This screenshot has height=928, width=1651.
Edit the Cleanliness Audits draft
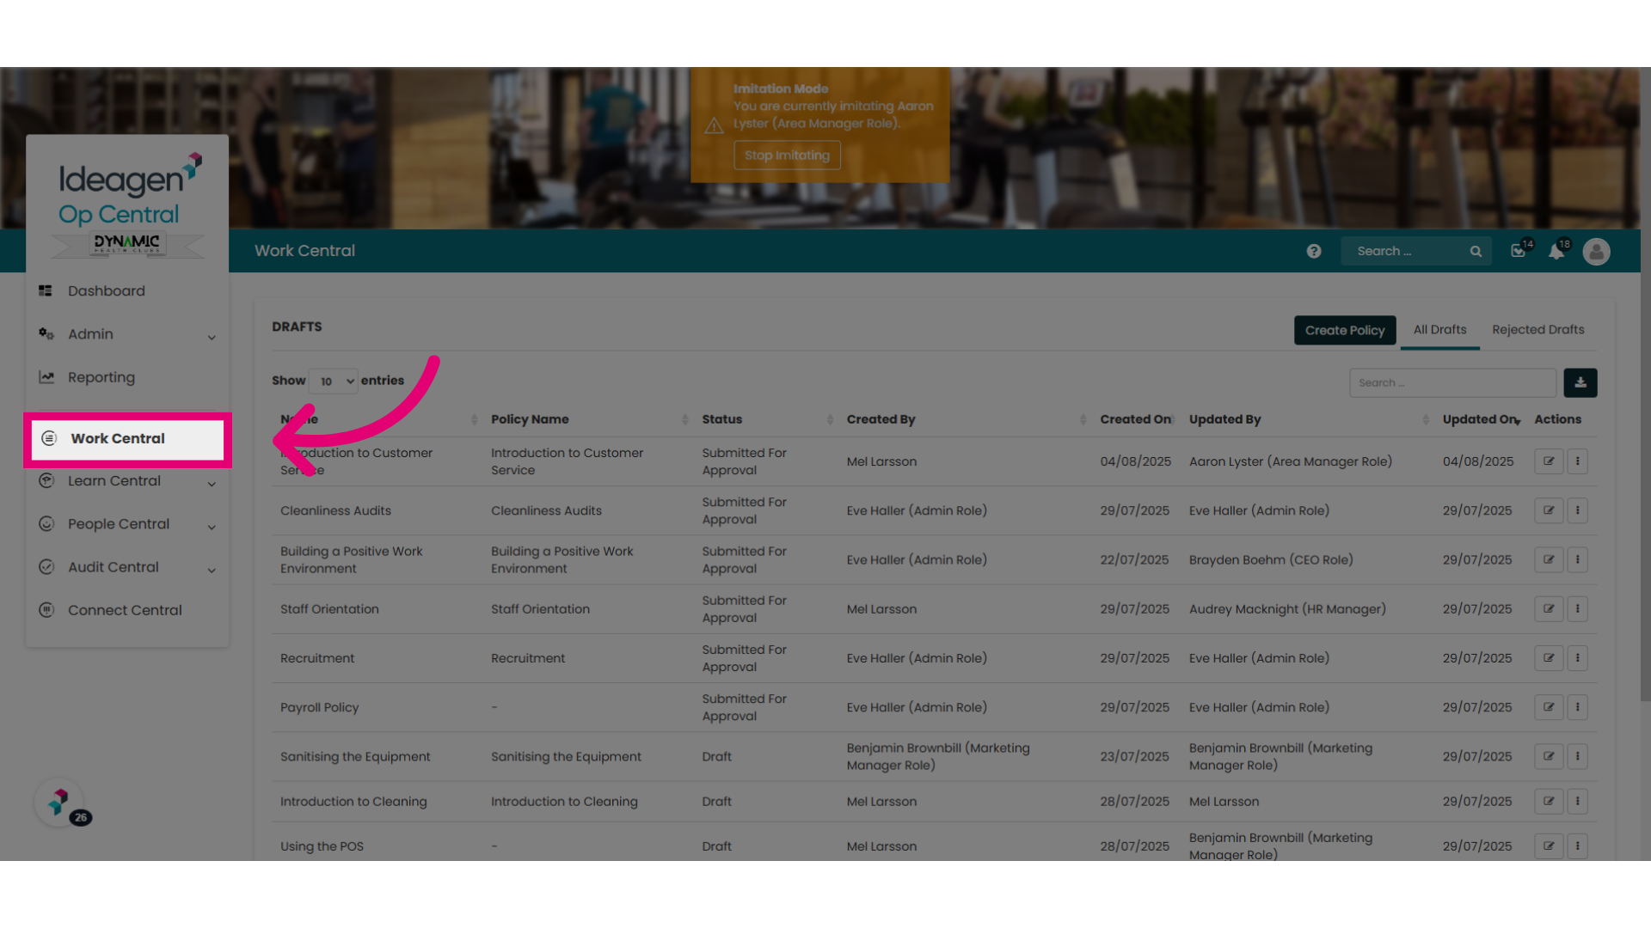tap(1549, 510)
